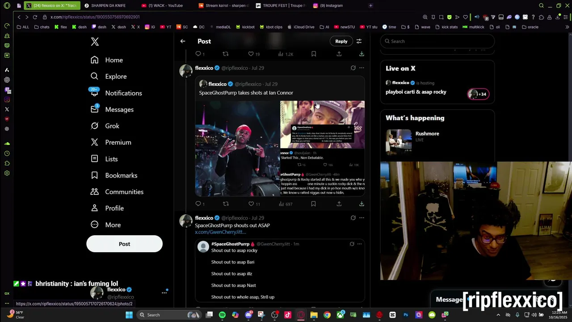Open the x.com/GwenCherryJitt link
This screenshot has height=322, width=572.
pyautogui.click(x=220, y=232)
